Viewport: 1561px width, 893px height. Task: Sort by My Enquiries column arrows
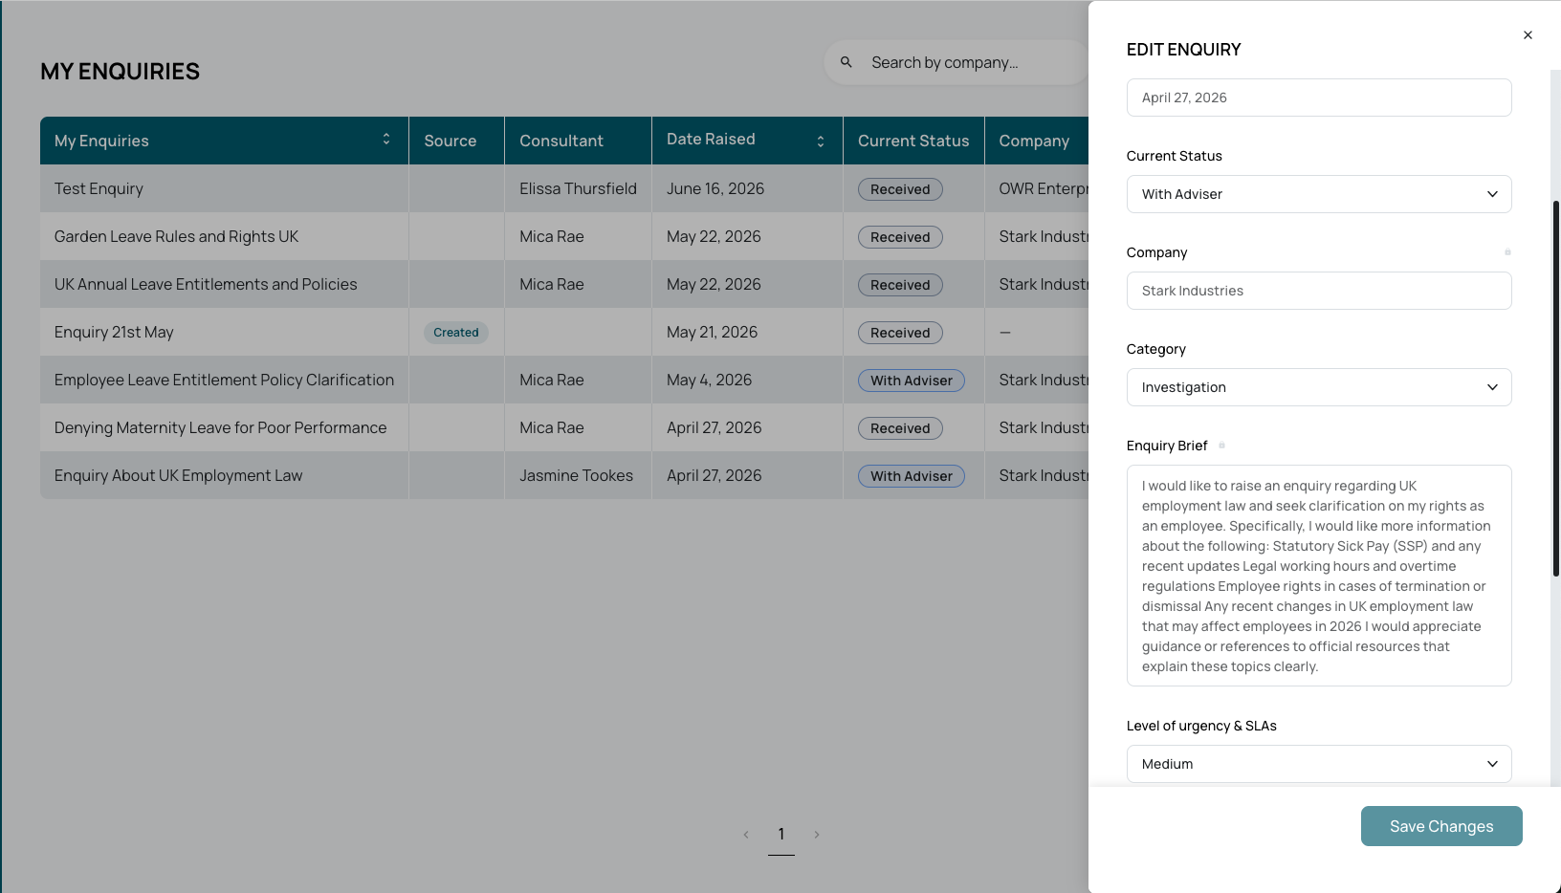386,140
